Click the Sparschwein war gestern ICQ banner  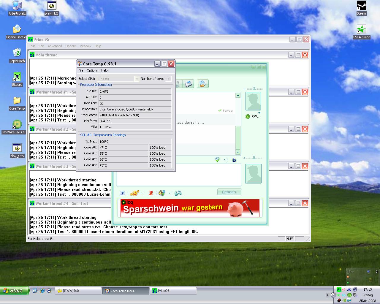tap(190, 208)
